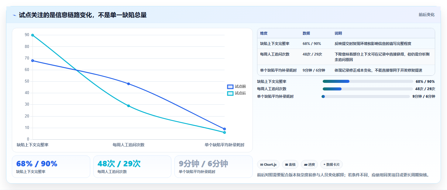This screenshot has width=447, height=190.
Task: Click table cell 单个缺陷平均补录耗时
Action: coord(278,70)
